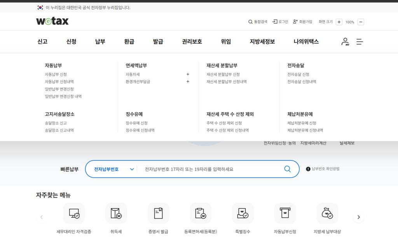Click the 회원가입 sign-up link

point(302,22)
